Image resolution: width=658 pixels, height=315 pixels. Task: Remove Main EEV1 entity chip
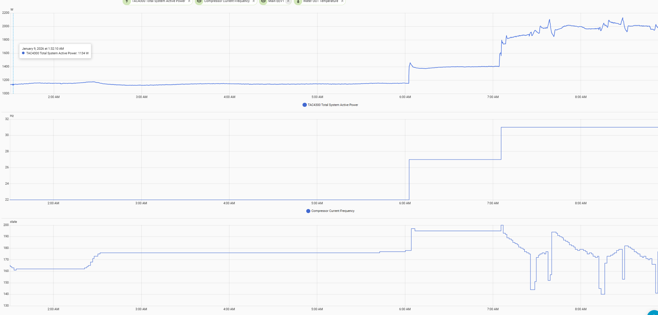point(288,1)
